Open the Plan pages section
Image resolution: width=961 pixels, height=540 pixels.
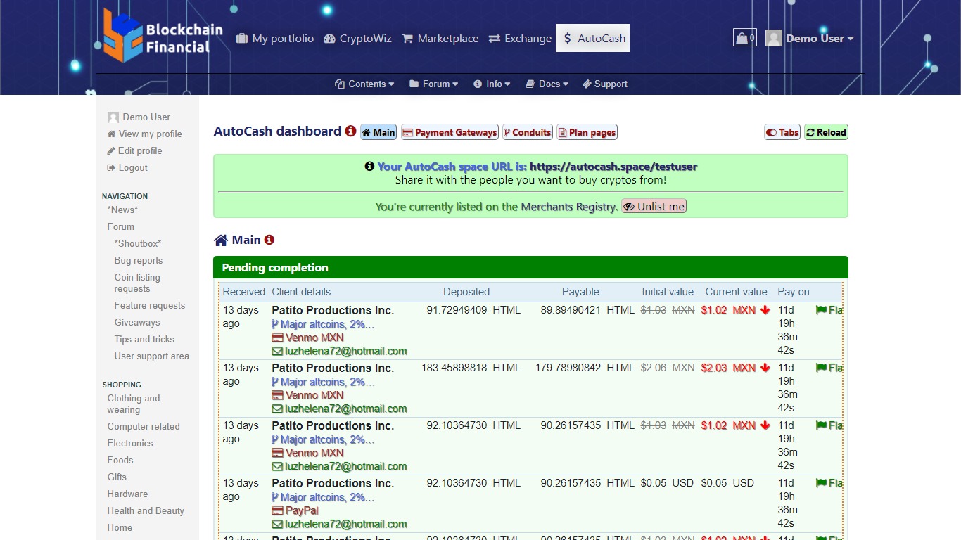[587, 132]
